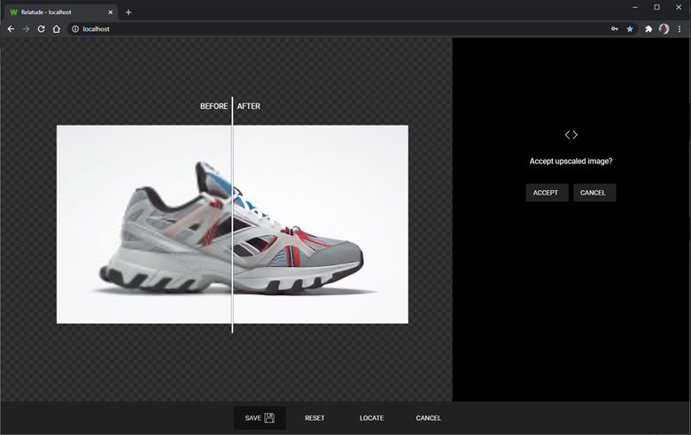Viewport: 691px width, 435px height.
Task: Click the Locate button
Action: 371,418
